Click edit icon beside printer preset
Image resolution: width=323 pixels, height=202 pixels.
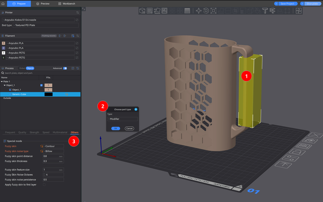[x=77, y=20]
